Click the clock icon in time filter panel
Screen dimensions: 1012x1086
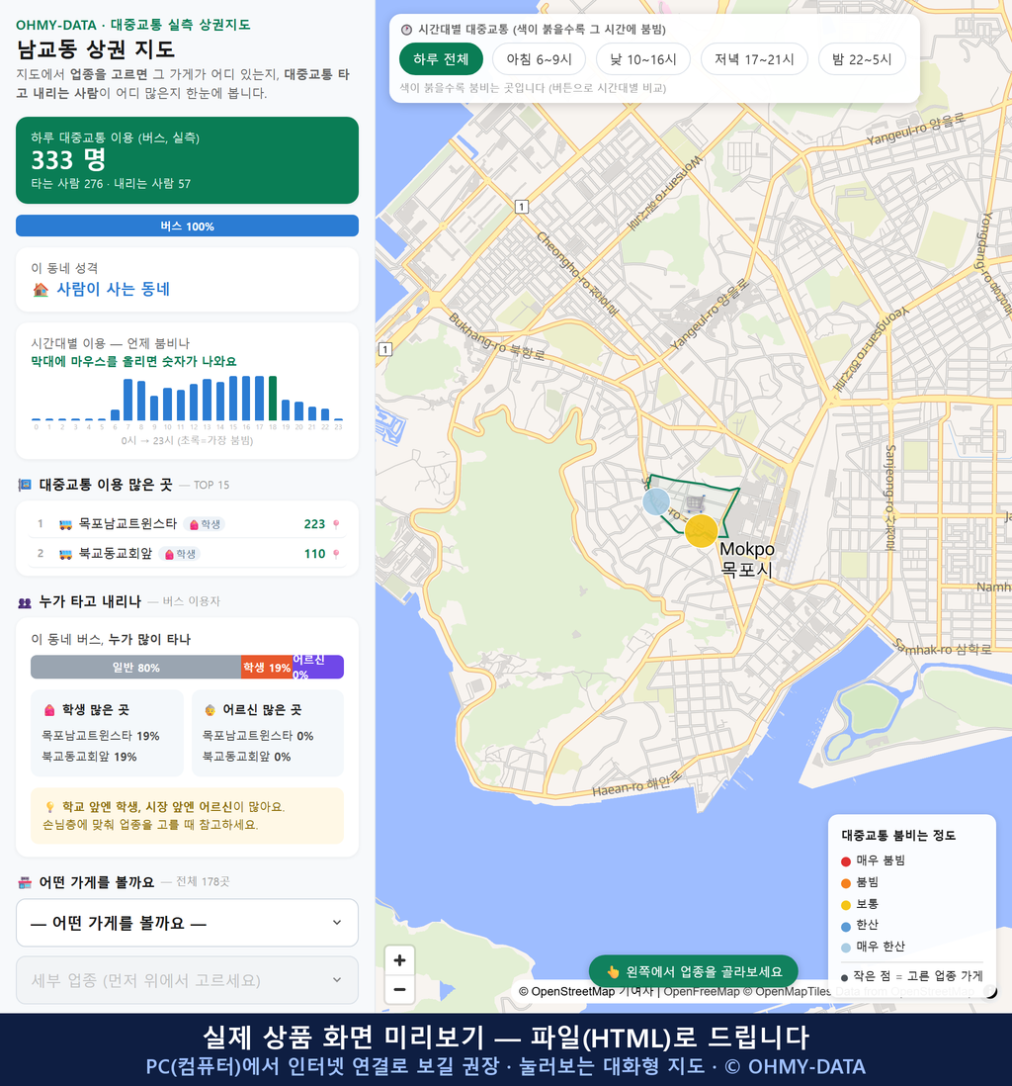pos(406,30)
